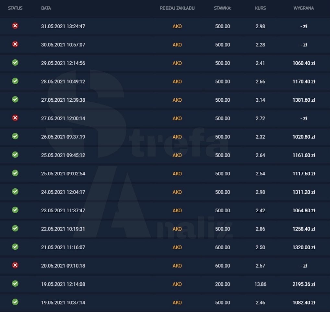
Task: Click AKO bet type in 31.05.2021 row
Action: point(177,26)
